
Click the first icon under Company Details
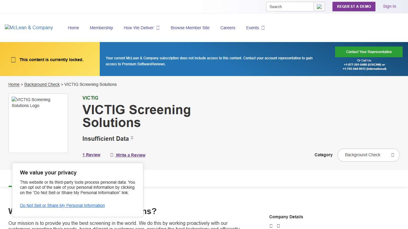tap(271, 226)
